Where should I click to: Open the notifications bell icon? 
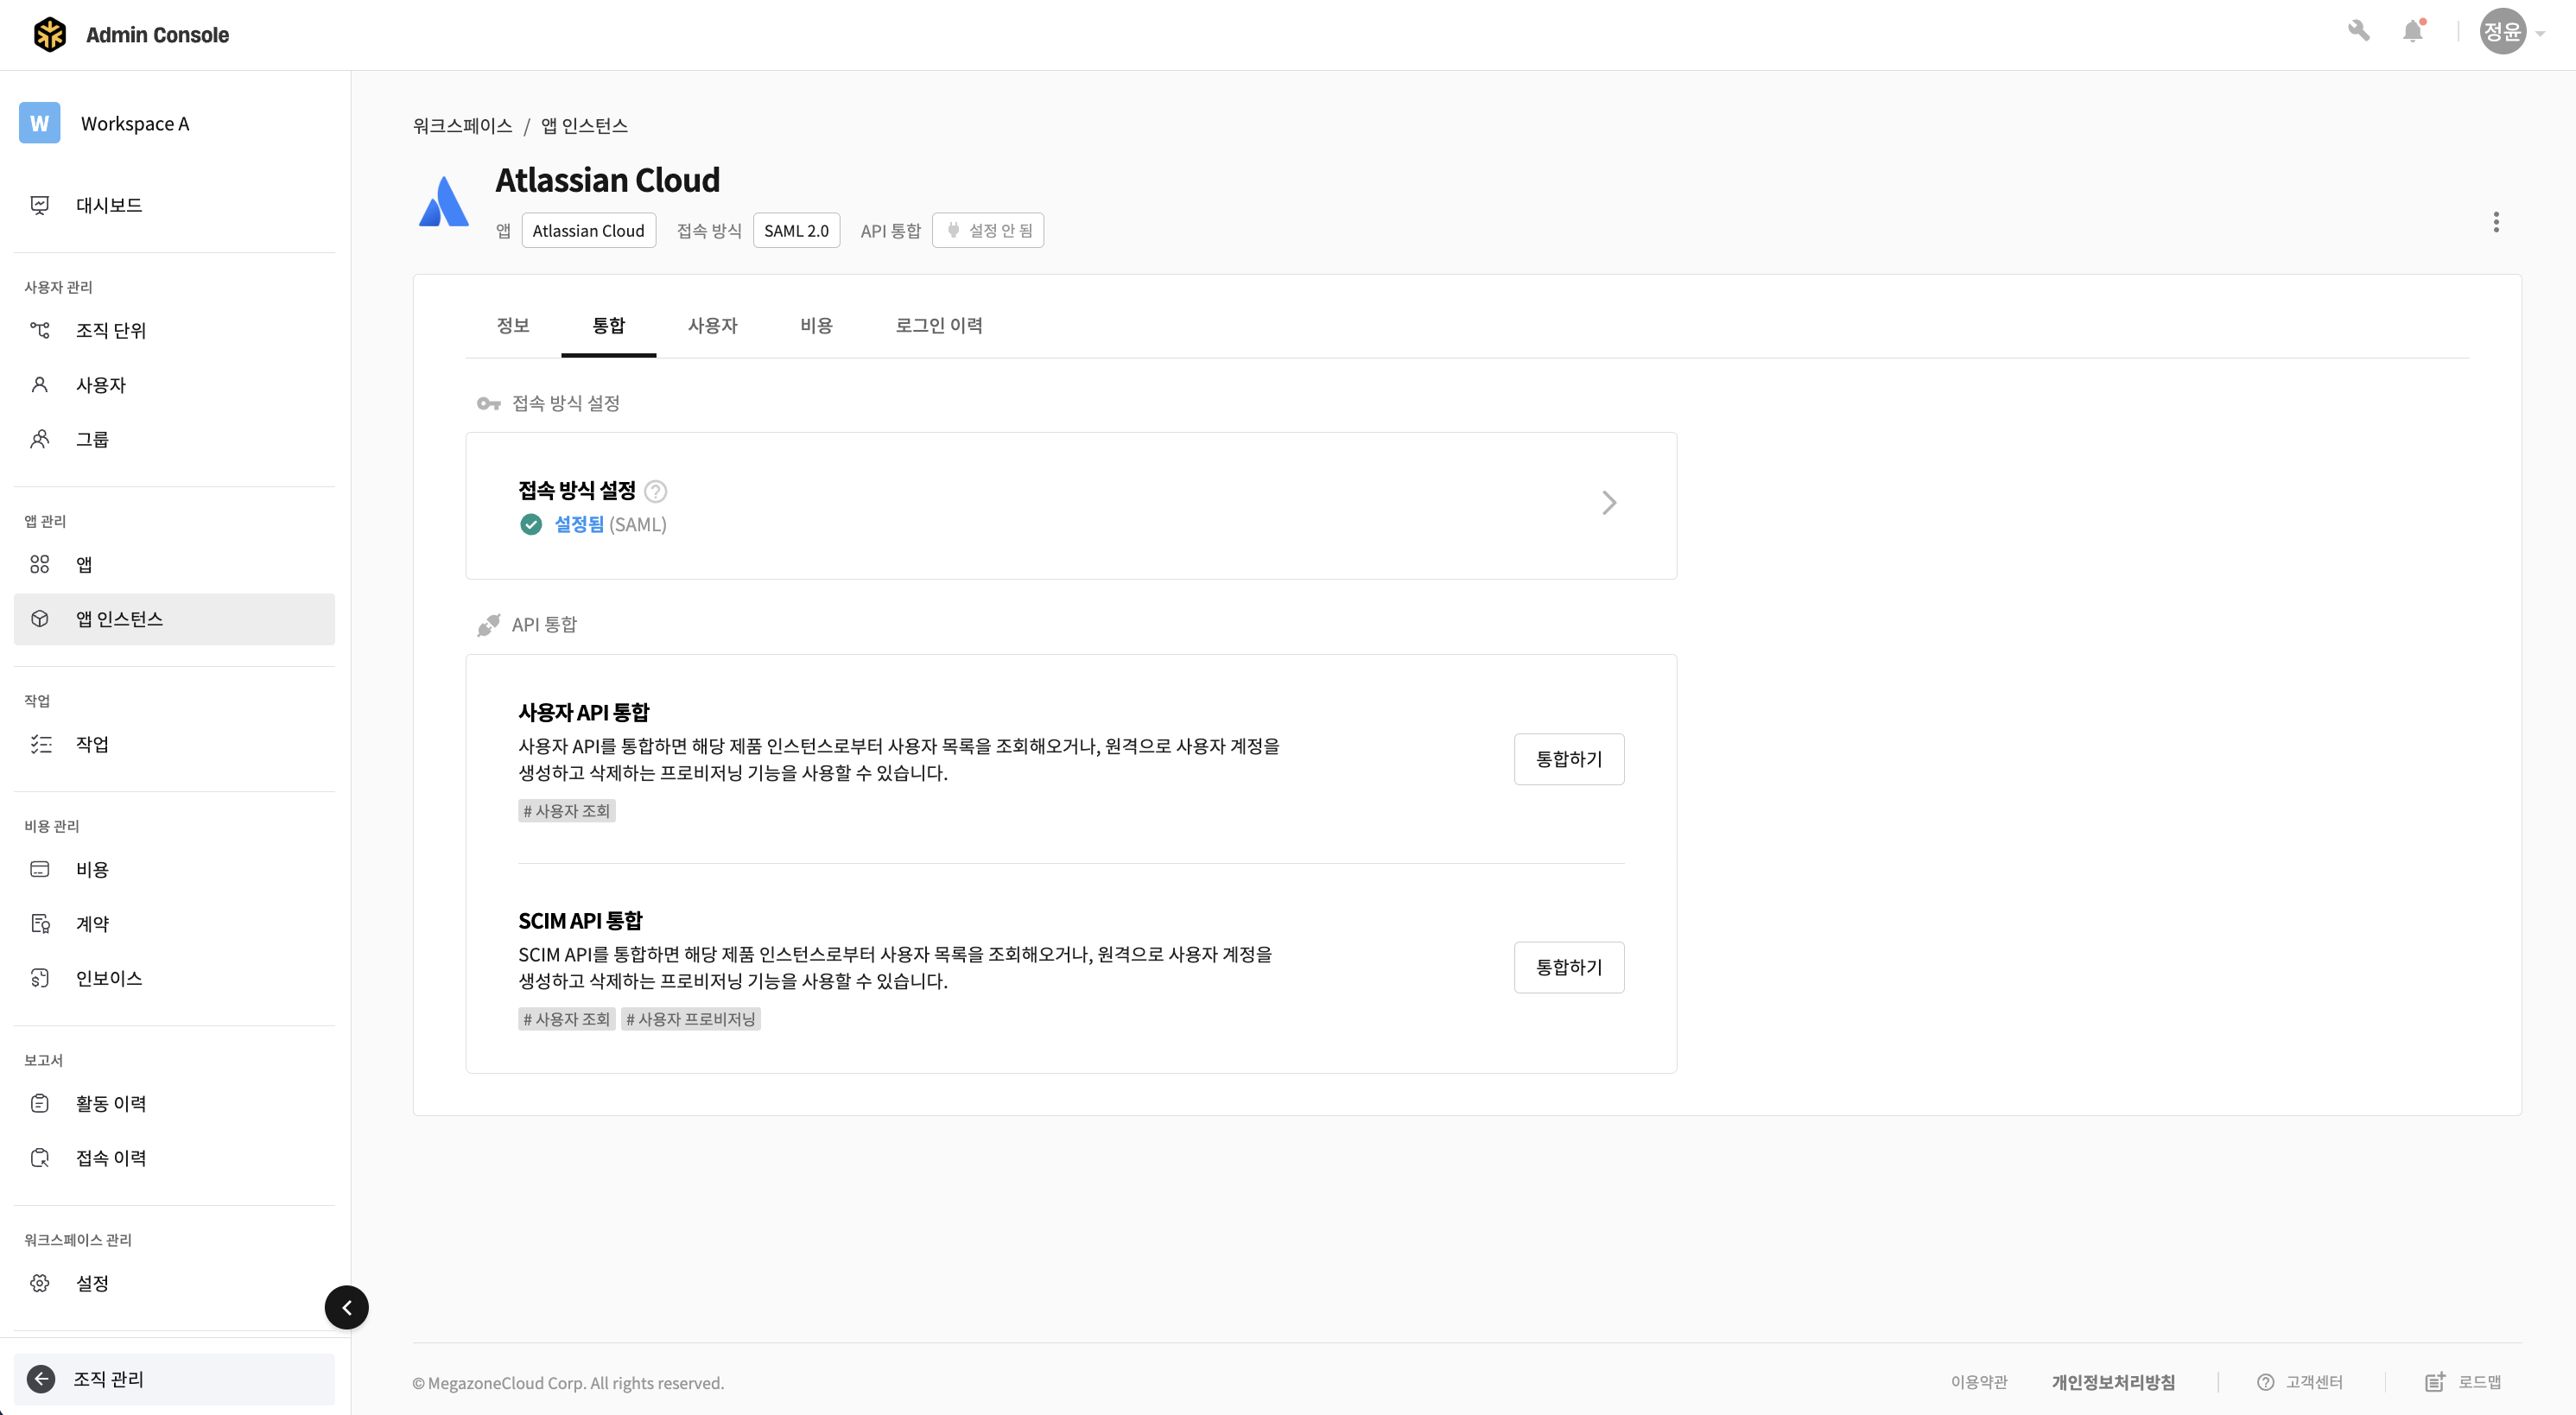click(2413, 31)
